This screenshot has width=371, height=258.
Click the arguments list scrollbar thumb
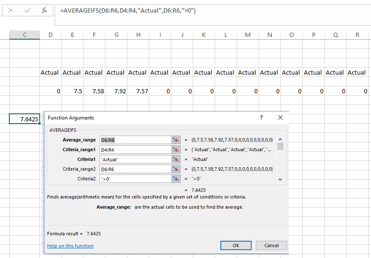coord(280,146)
